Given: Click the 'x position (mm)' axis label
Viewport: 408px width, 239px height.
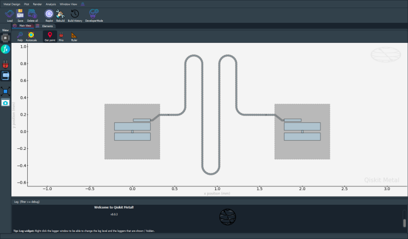Looking at the screenshot, I should pos(217,193).
